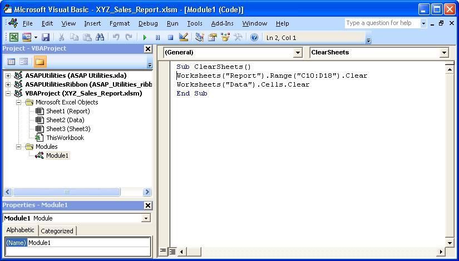459x261 pixels.
Task: Collapse Microsoft Excel Objects folder
Action: click(19, 102)
